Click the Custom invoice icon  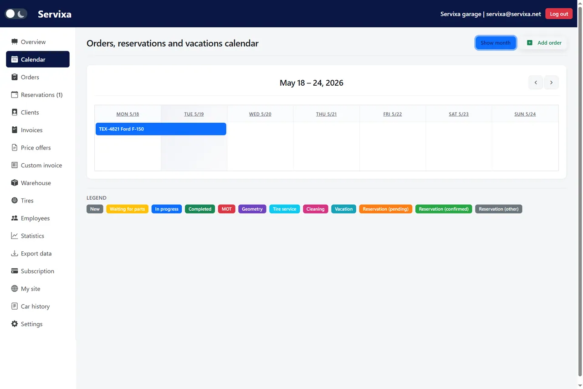point(15,165)
